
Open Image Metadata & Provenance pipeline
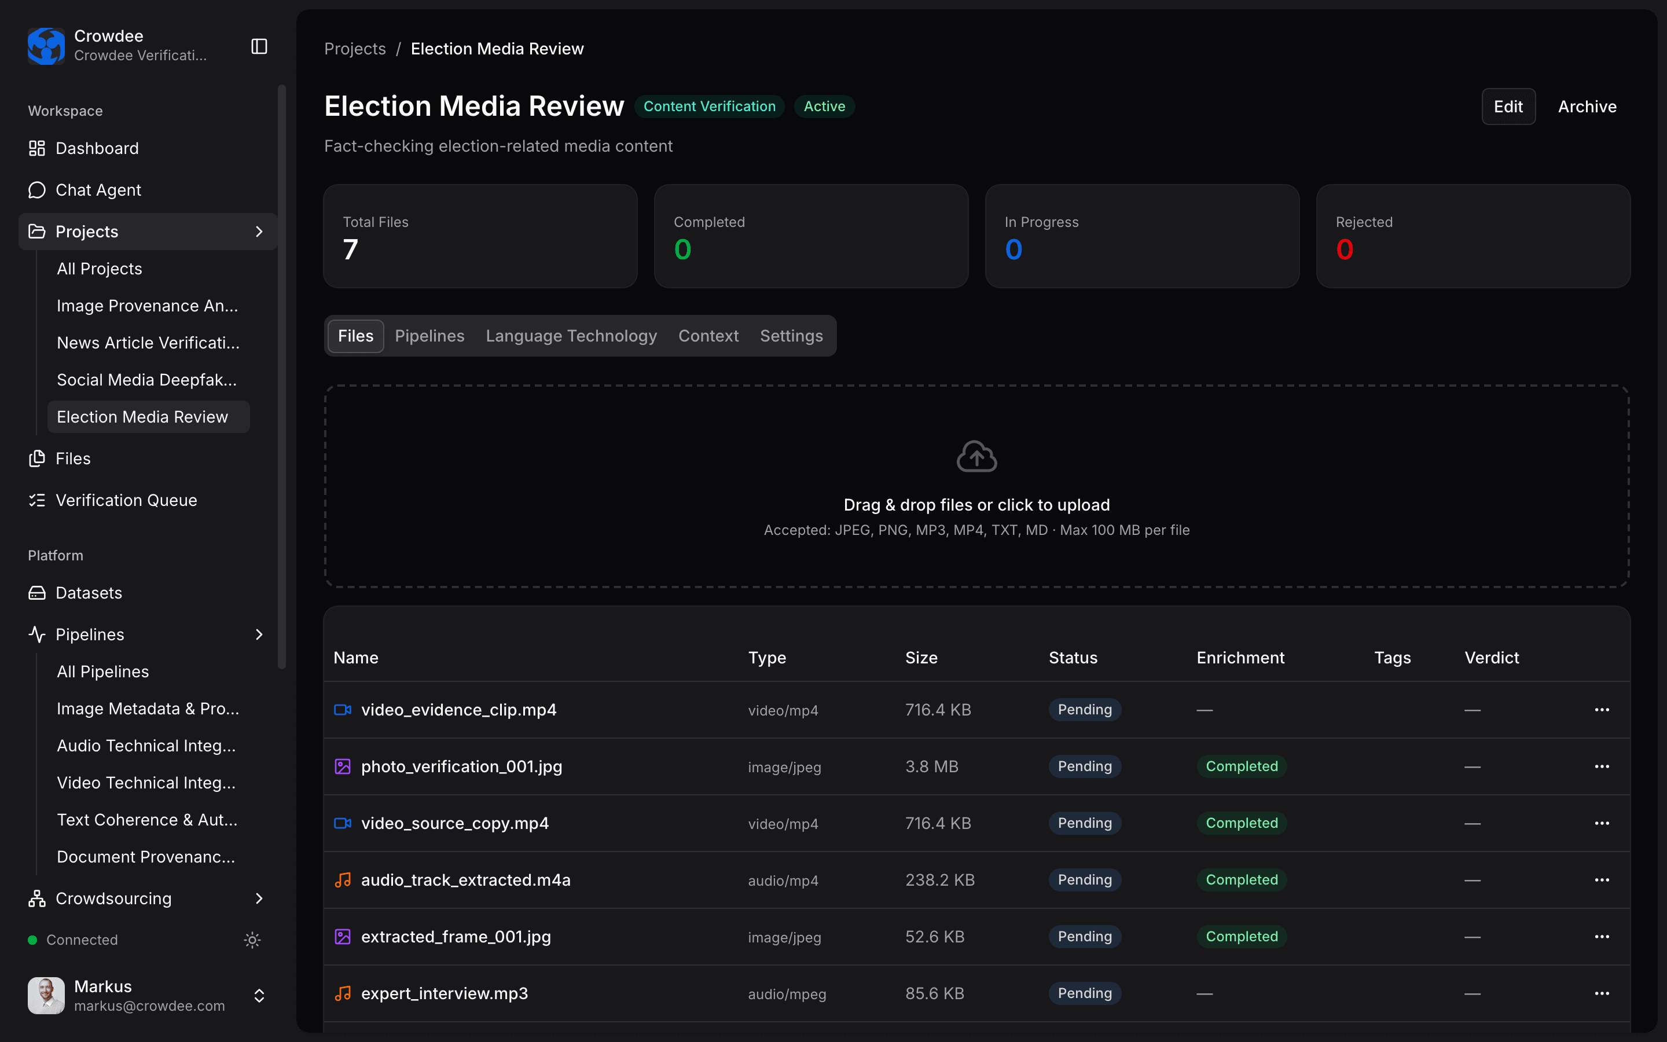click(x=149, y=709)
